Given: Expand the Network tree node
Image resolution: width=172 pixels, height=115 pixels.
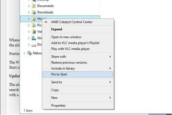Looking at the screenshot, I should (x=24, y=53).
